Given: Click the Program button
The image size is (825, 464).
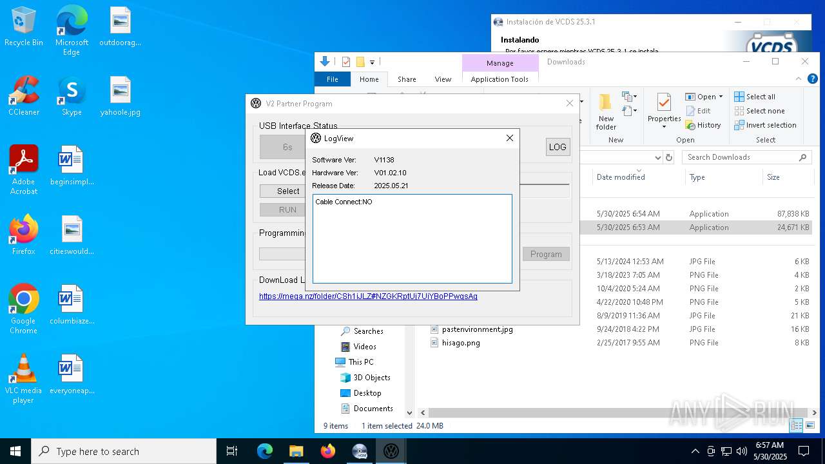Looking at the screenshot, I should coord(546,254).
